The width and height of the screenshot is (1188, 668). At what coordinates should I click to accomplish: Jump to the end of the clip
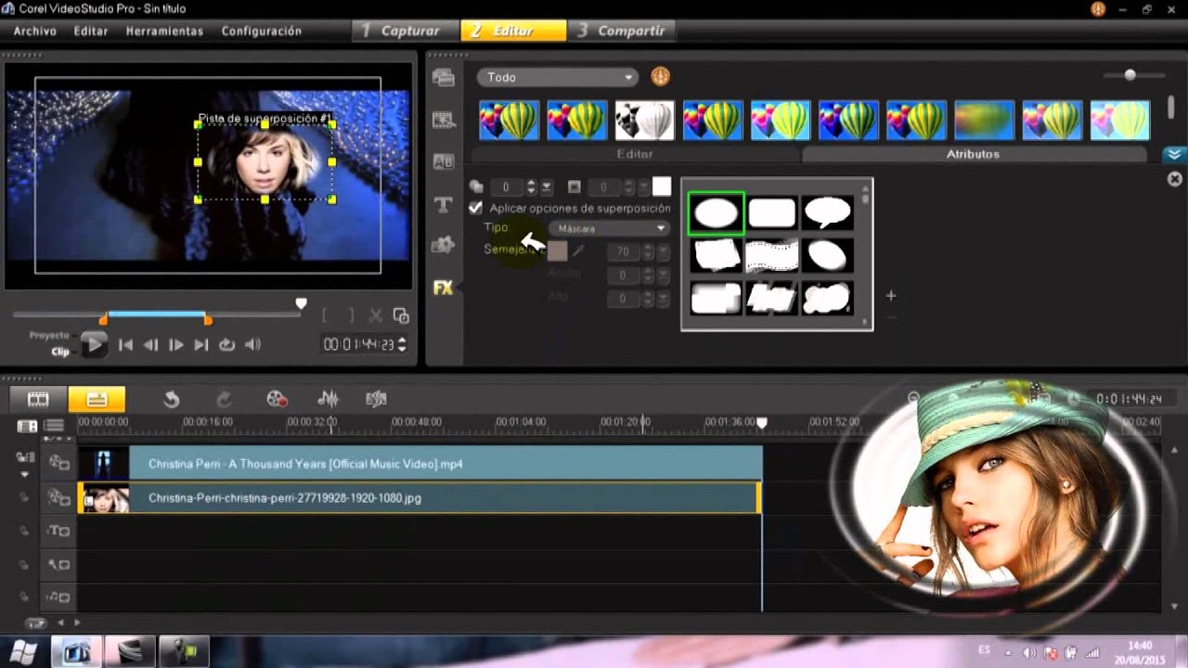pos(200,344)
